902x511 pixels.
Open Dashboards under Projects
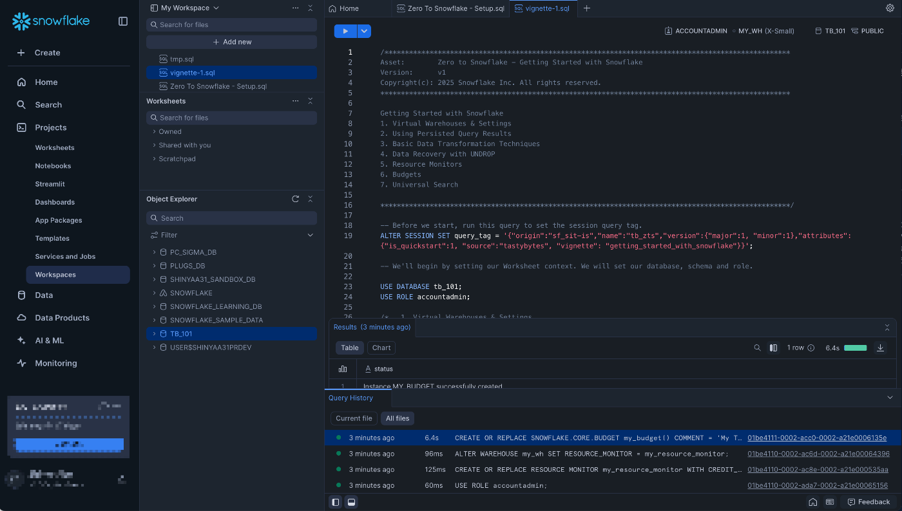(x=55, y=202)
